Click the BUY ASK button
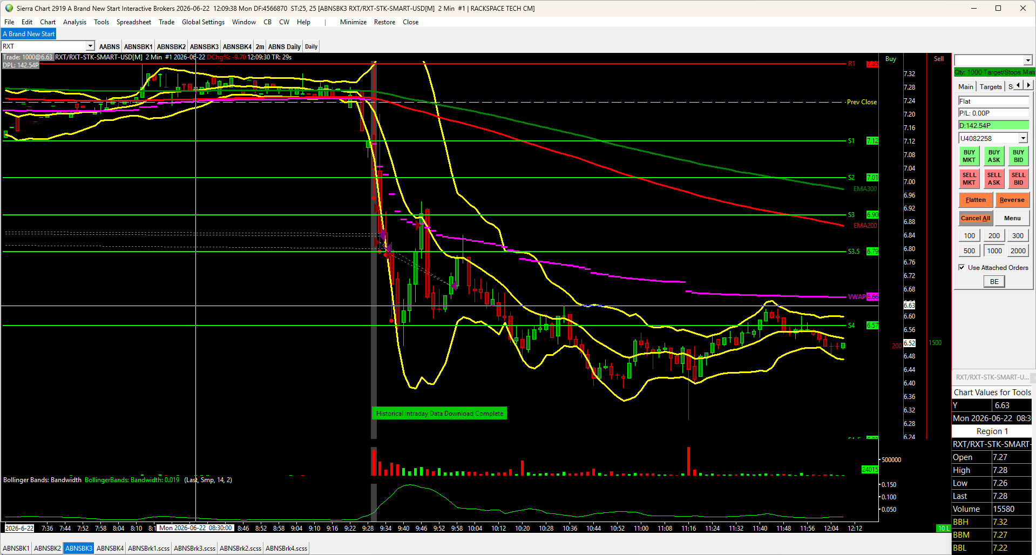This screenshot has height=555, width=1036. click(x=994, y=156)
